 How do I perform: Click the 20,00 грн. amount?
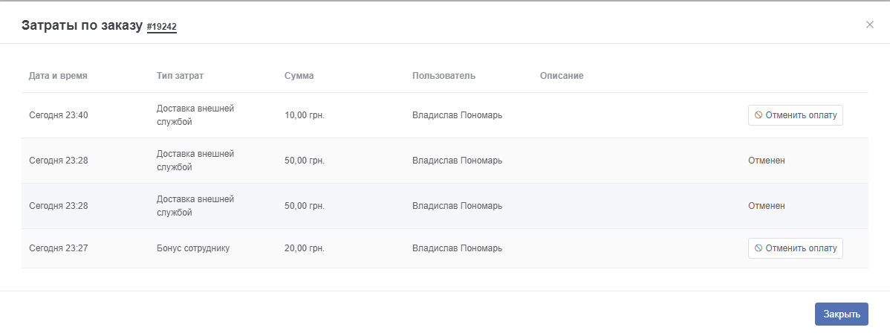pos(305,248)
